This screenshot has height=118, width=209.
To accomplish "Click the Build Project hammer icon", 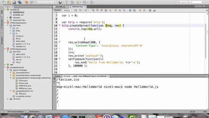I will point(67,2).
